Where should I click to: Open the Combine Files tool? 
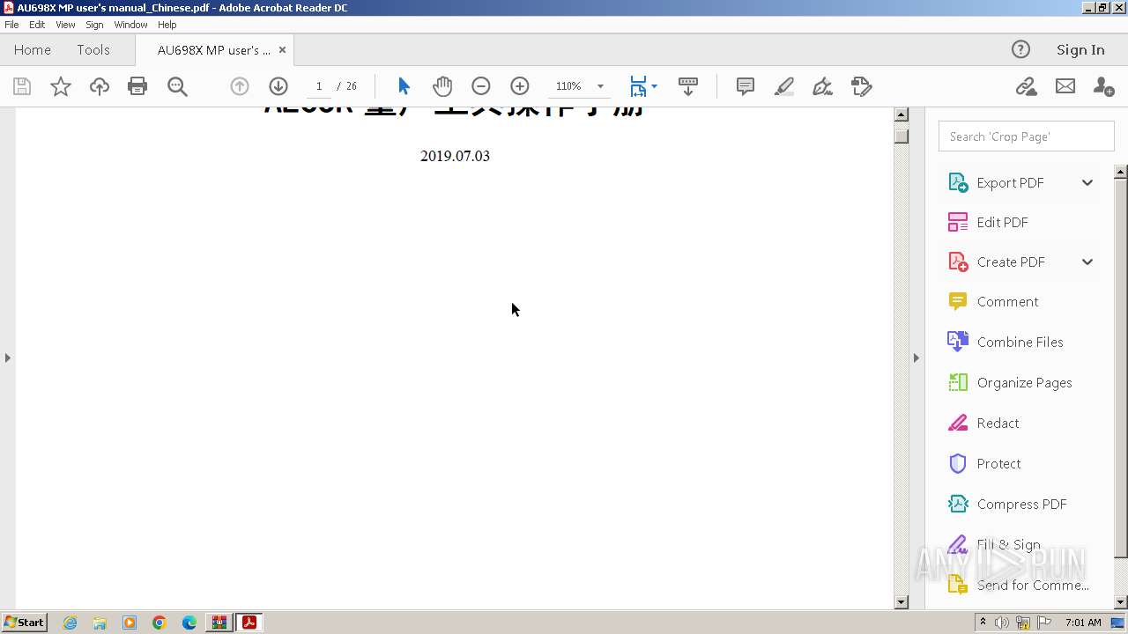tap(1020, 342)
